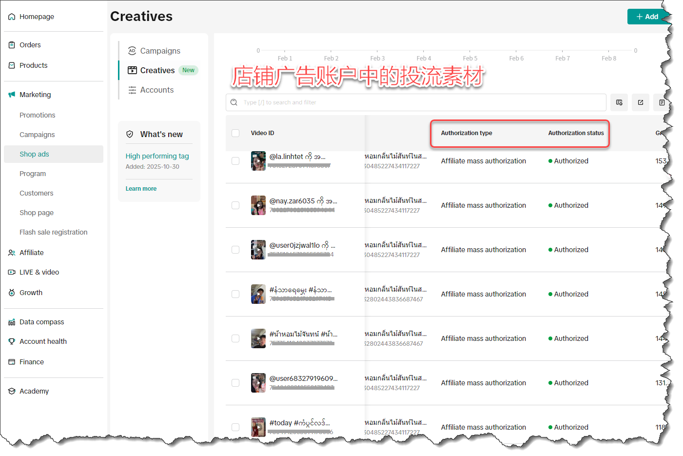Image resolution: width=683 pixels, height=456 pixels.
Task: Expand the Affiliate sidebar section
Action: tap(32, 253)
